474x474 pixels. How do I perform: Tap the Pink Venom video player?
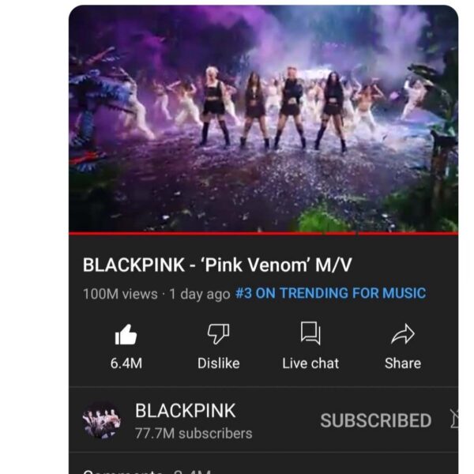[x=263, y=118]
